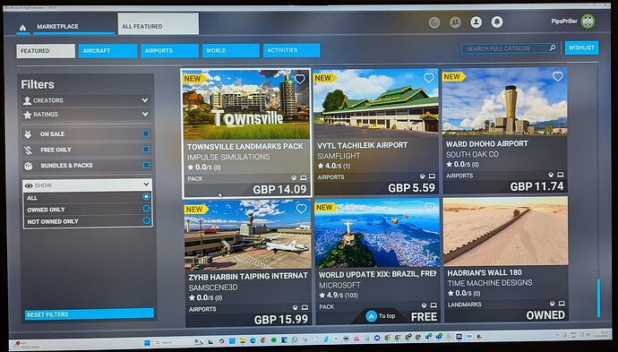Select the Owned Only radio option
This screenshot has height=352, width=618.
pos(146,209)
